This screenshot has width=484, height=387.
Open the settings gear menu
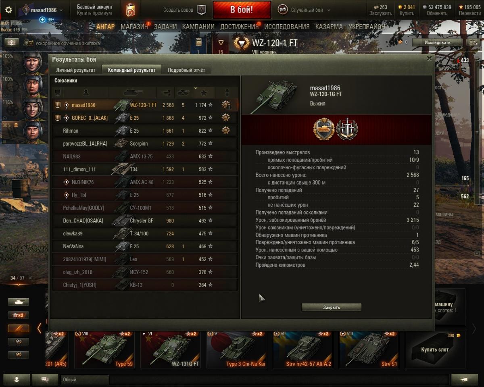coord(8,10)
